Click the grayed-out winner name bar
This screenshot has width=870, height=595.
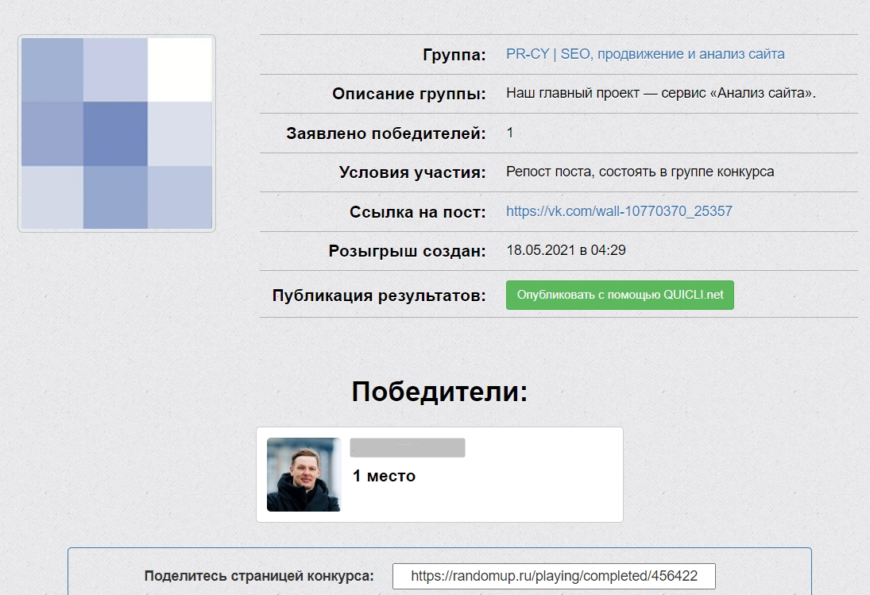click(408, 446)
